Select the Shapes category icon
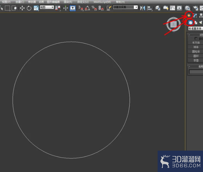203x172 pixels. [x=196, y=23]
